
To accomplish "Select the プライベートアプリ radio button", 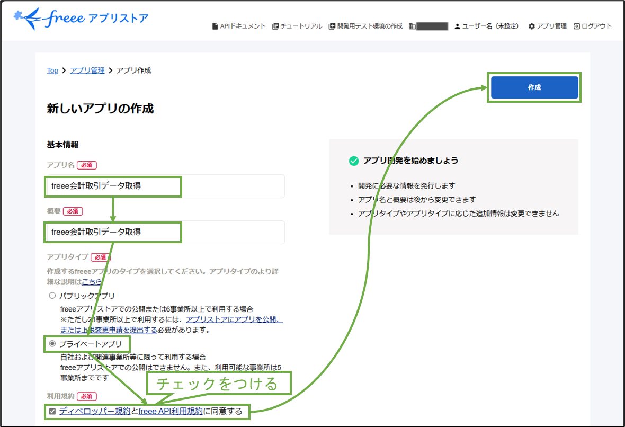I will click(52, 344).
